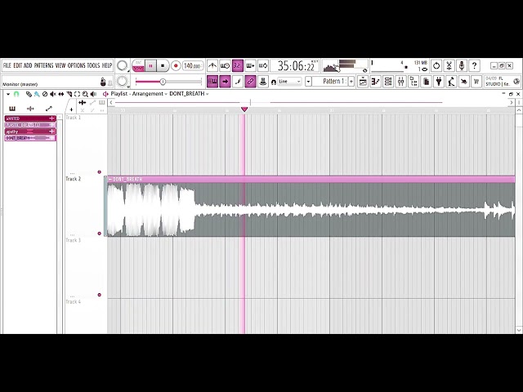Adjust the main pitch knob
The width and height of the screenshot is (523, 392).
pyautogui.click(x=123, y=81)
